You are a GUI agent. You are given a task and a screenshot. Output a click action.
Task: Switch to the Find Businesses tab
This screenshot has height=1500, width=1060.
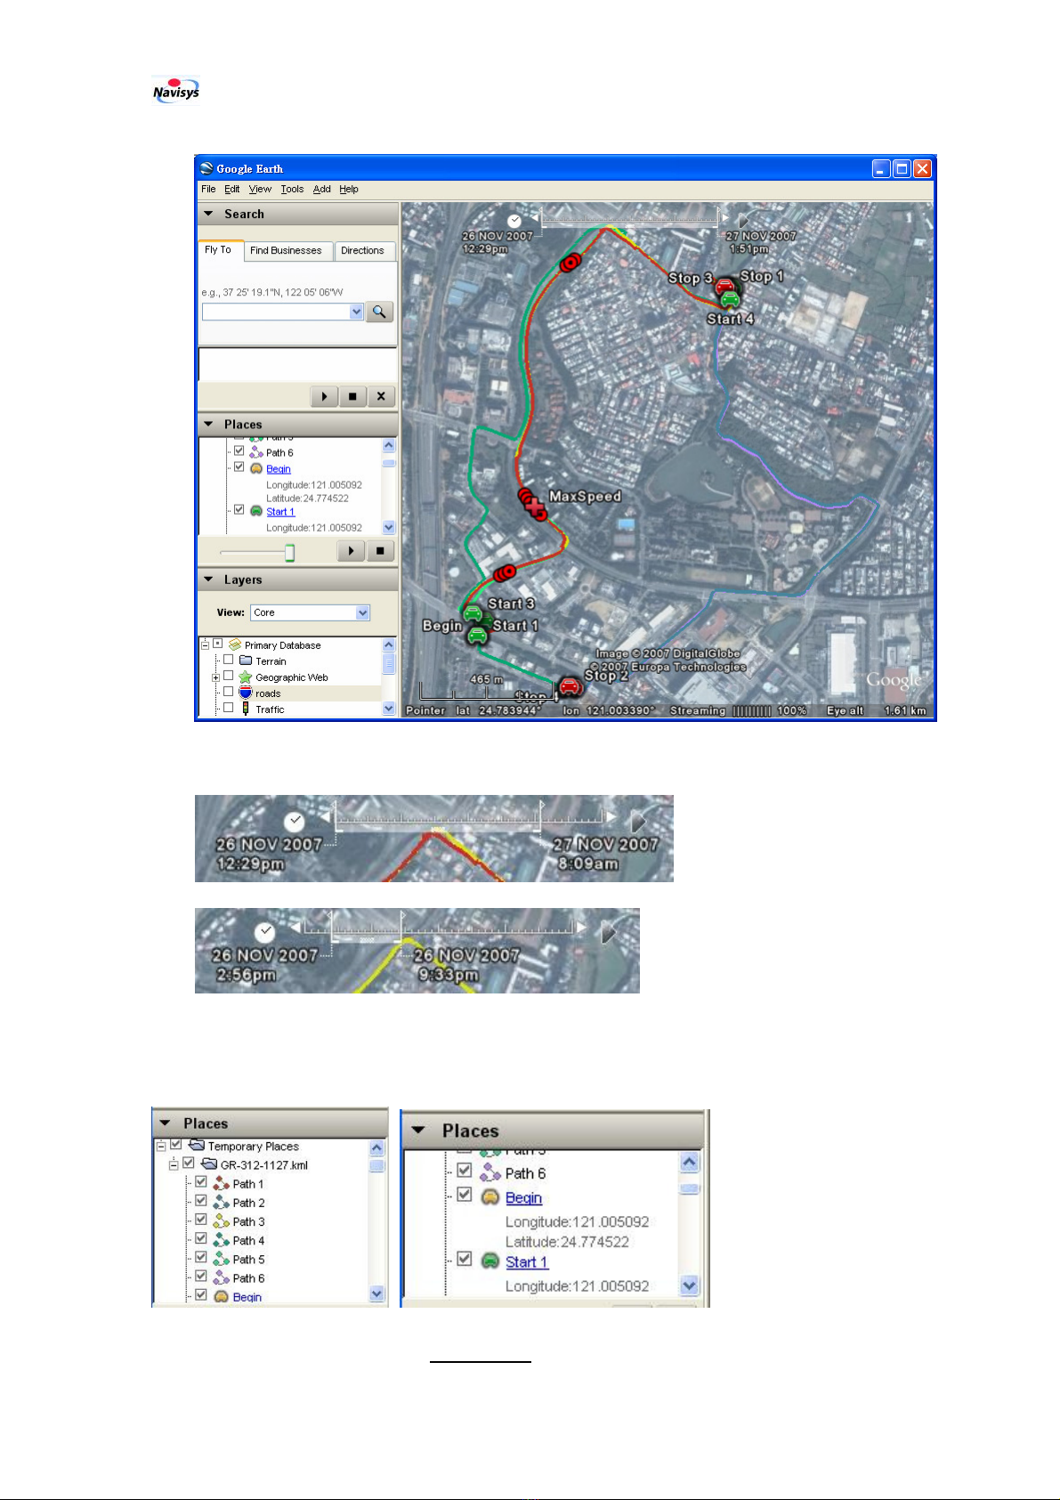click(286, 251)
